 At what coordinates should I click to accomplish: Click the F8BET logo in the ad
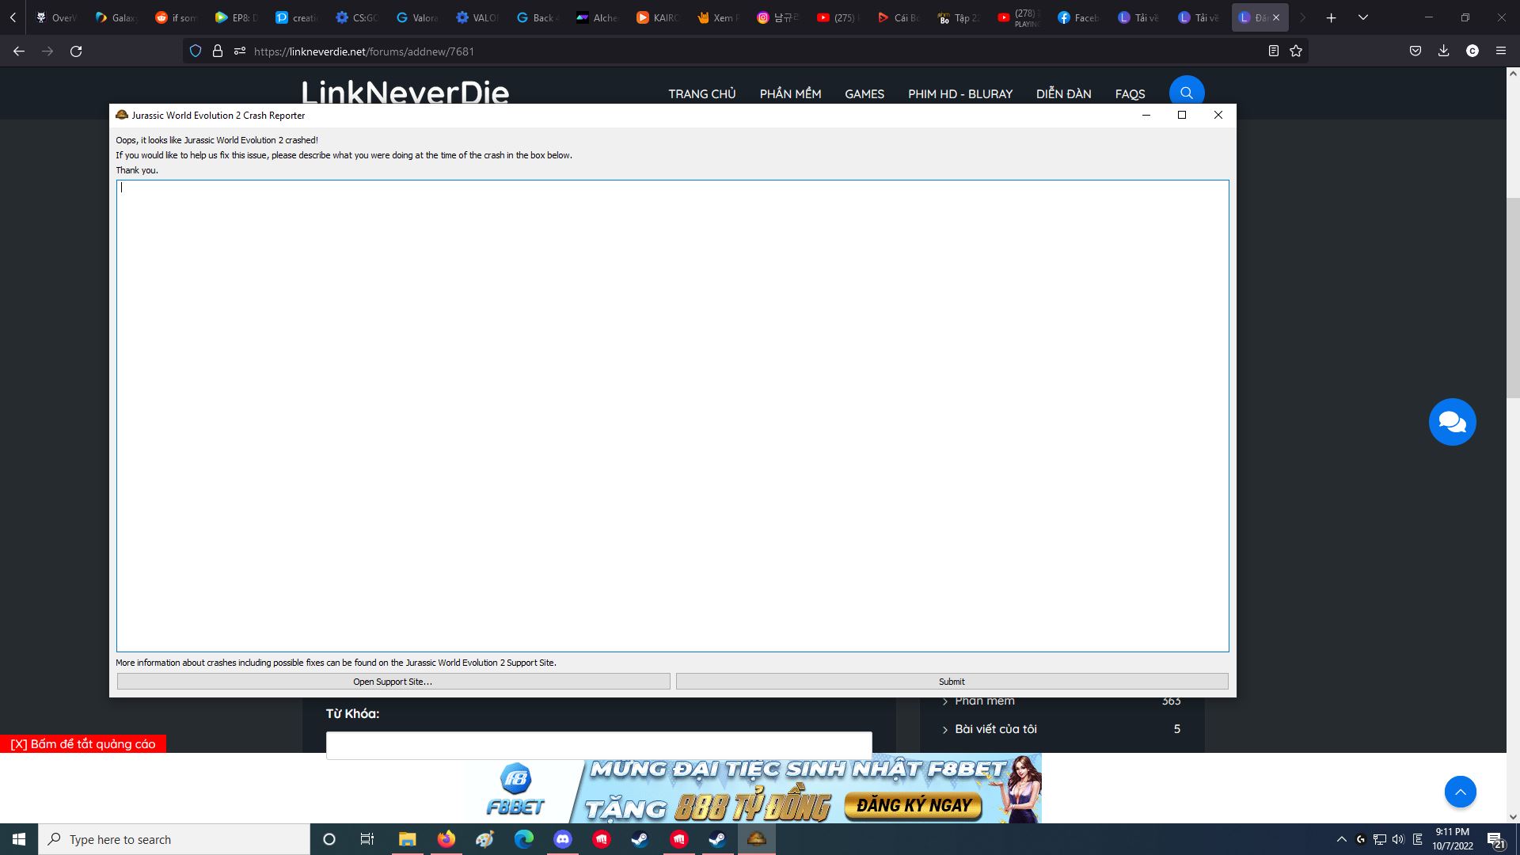click(515, 790)
